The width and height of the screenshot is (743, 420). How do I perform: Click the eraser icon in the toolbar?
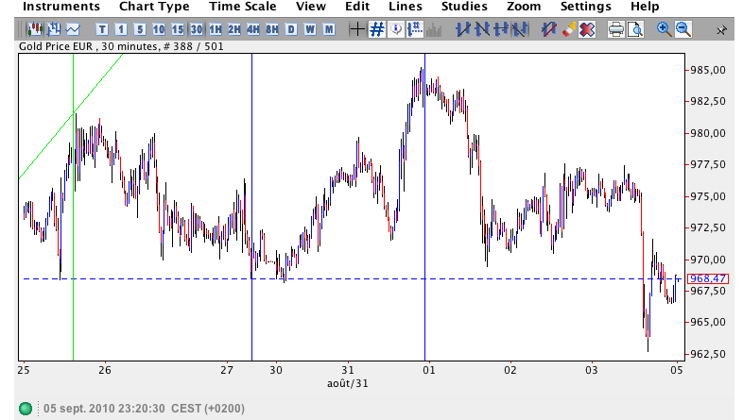pyautogui.click(x=567, y=29)
